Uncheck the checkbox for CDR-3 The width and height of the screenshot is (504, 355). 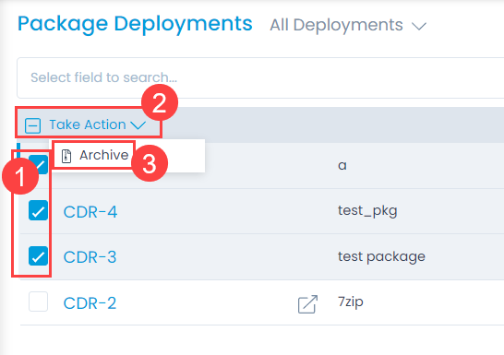coord(38,255)
